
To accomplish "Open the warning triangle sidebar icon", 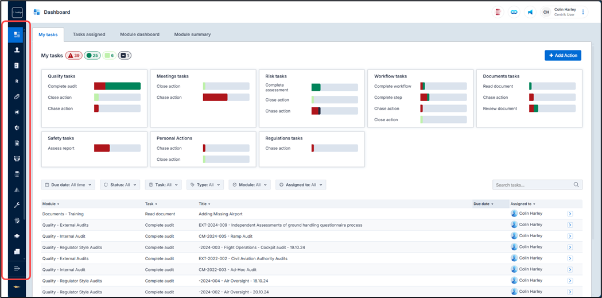I will pos(17,189).
